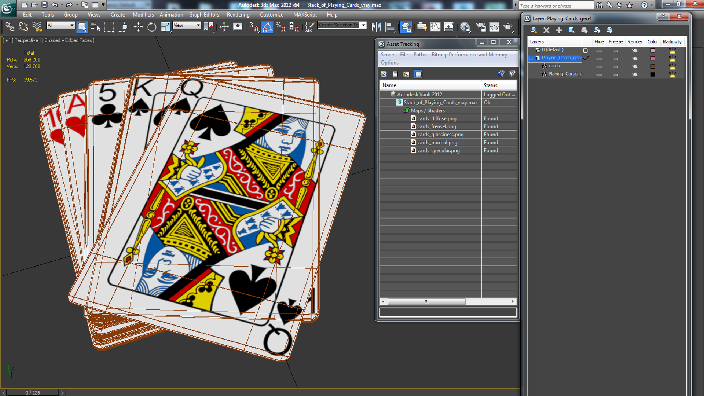Open the viewport plus [+] menu label

click(6, 40)
